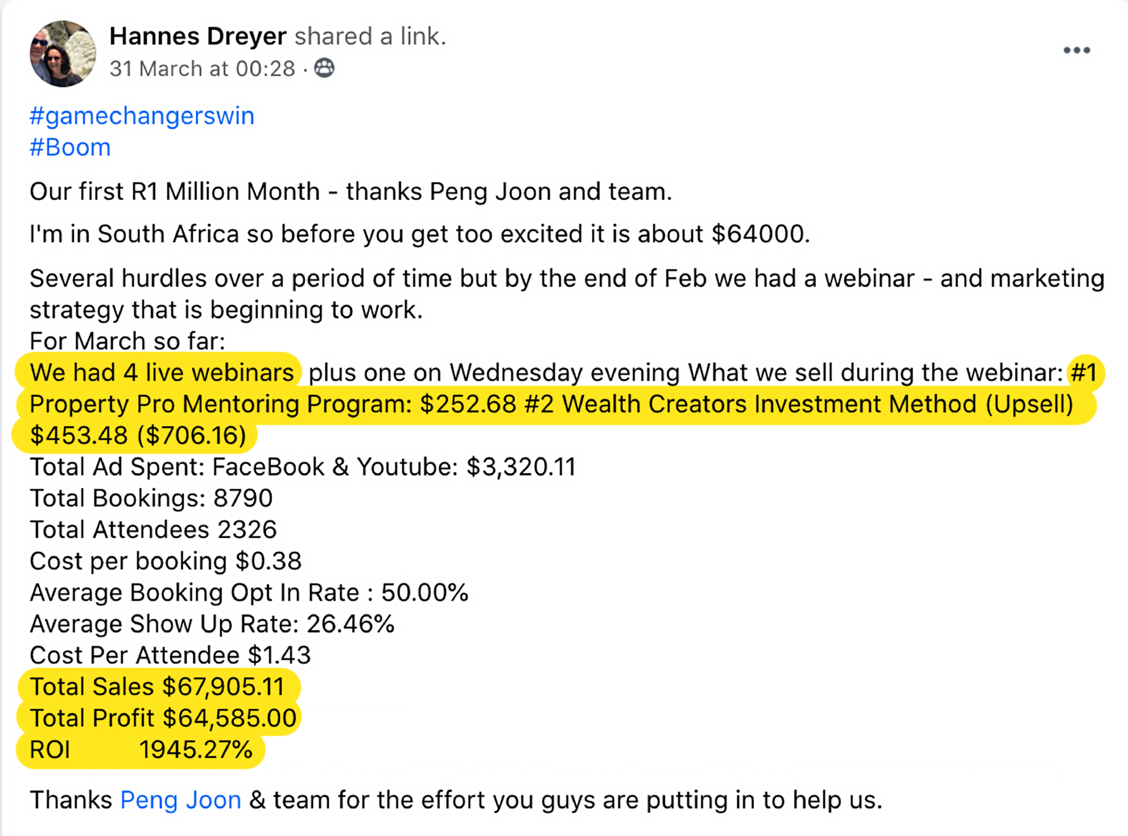Click the Average Show Up Rate 26.46% line
Screen dimensions: 1128x836
(x=212, y=624)
